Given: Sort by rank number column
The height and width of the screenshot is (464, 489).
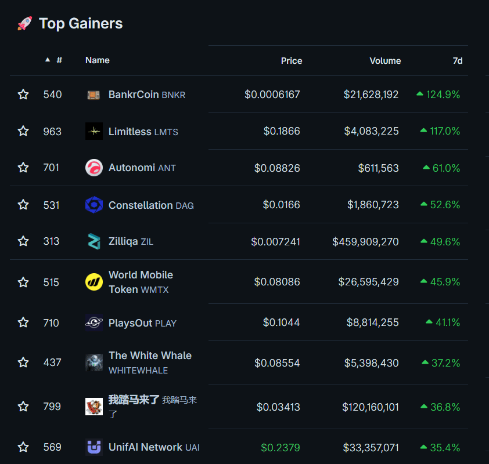Looking at the screenshot, I should point(59,60).
